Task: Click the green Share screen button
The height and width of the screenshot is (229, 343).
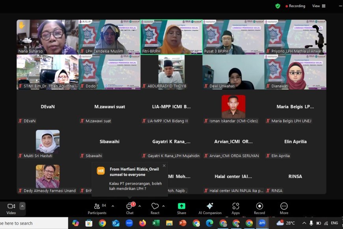Action: pos(182,208)
